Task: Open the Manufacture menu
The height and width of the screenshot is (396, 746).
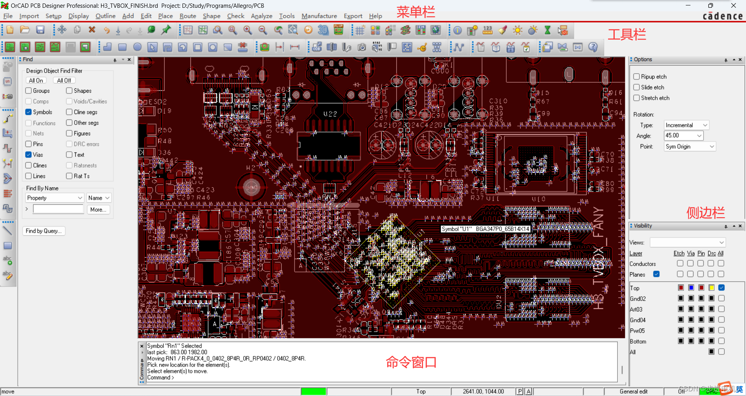Action: coord(319,16)
